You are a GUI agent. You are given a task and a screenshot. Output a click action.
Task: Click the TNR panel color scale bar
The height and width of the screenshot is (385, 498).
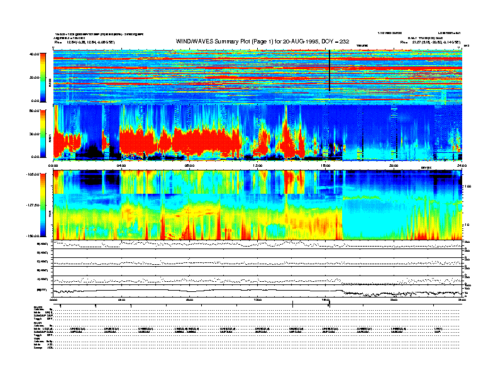pyautogui.click(x=43, y=205)
